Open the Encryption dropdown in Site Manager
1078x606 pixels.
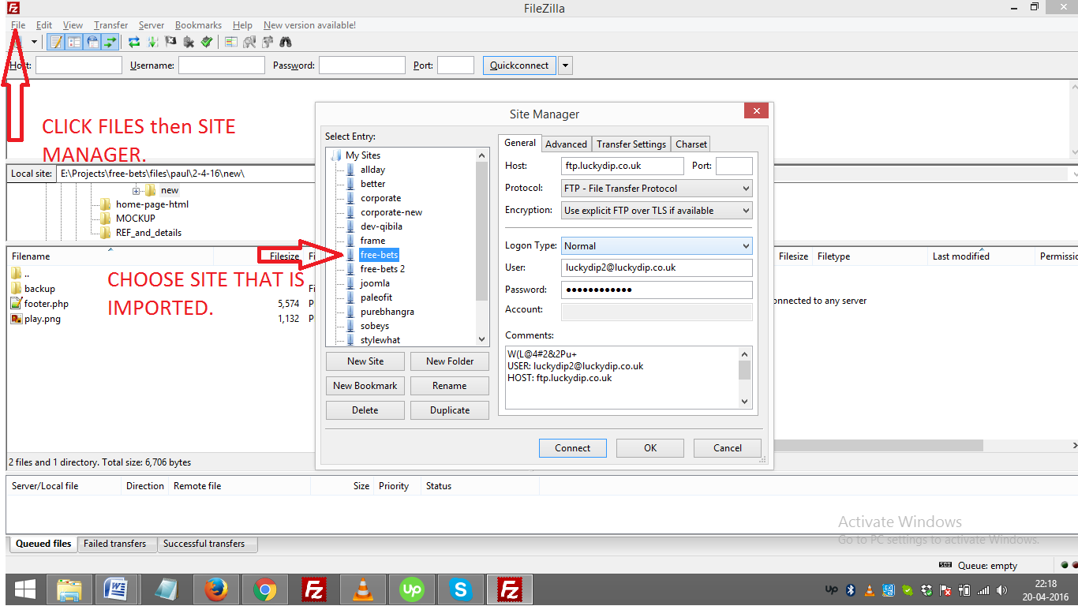point(657,211)
